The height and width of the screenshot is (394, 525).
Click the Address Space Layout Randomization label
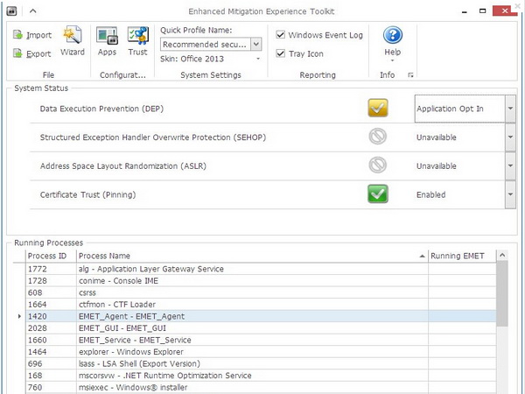pos(123,165)
